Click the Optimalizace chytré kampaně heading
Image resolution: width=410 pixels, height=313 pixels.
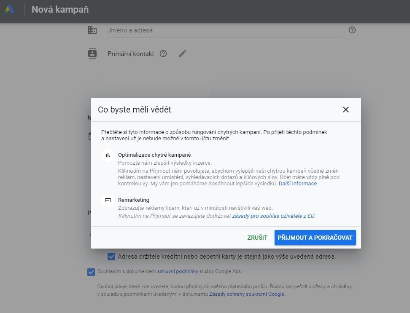point(154,155)
